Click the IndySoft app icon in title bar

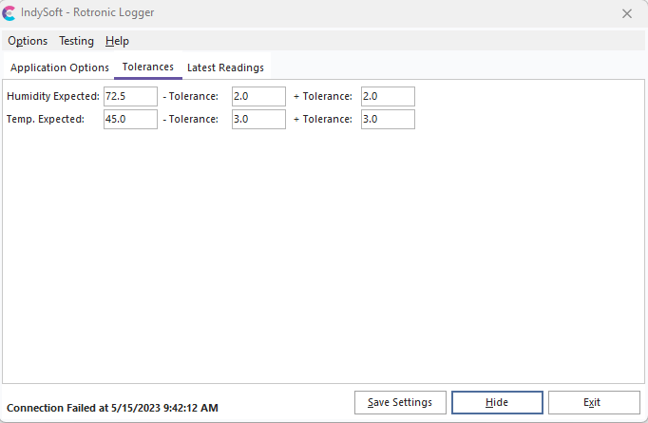click(10, 13)
